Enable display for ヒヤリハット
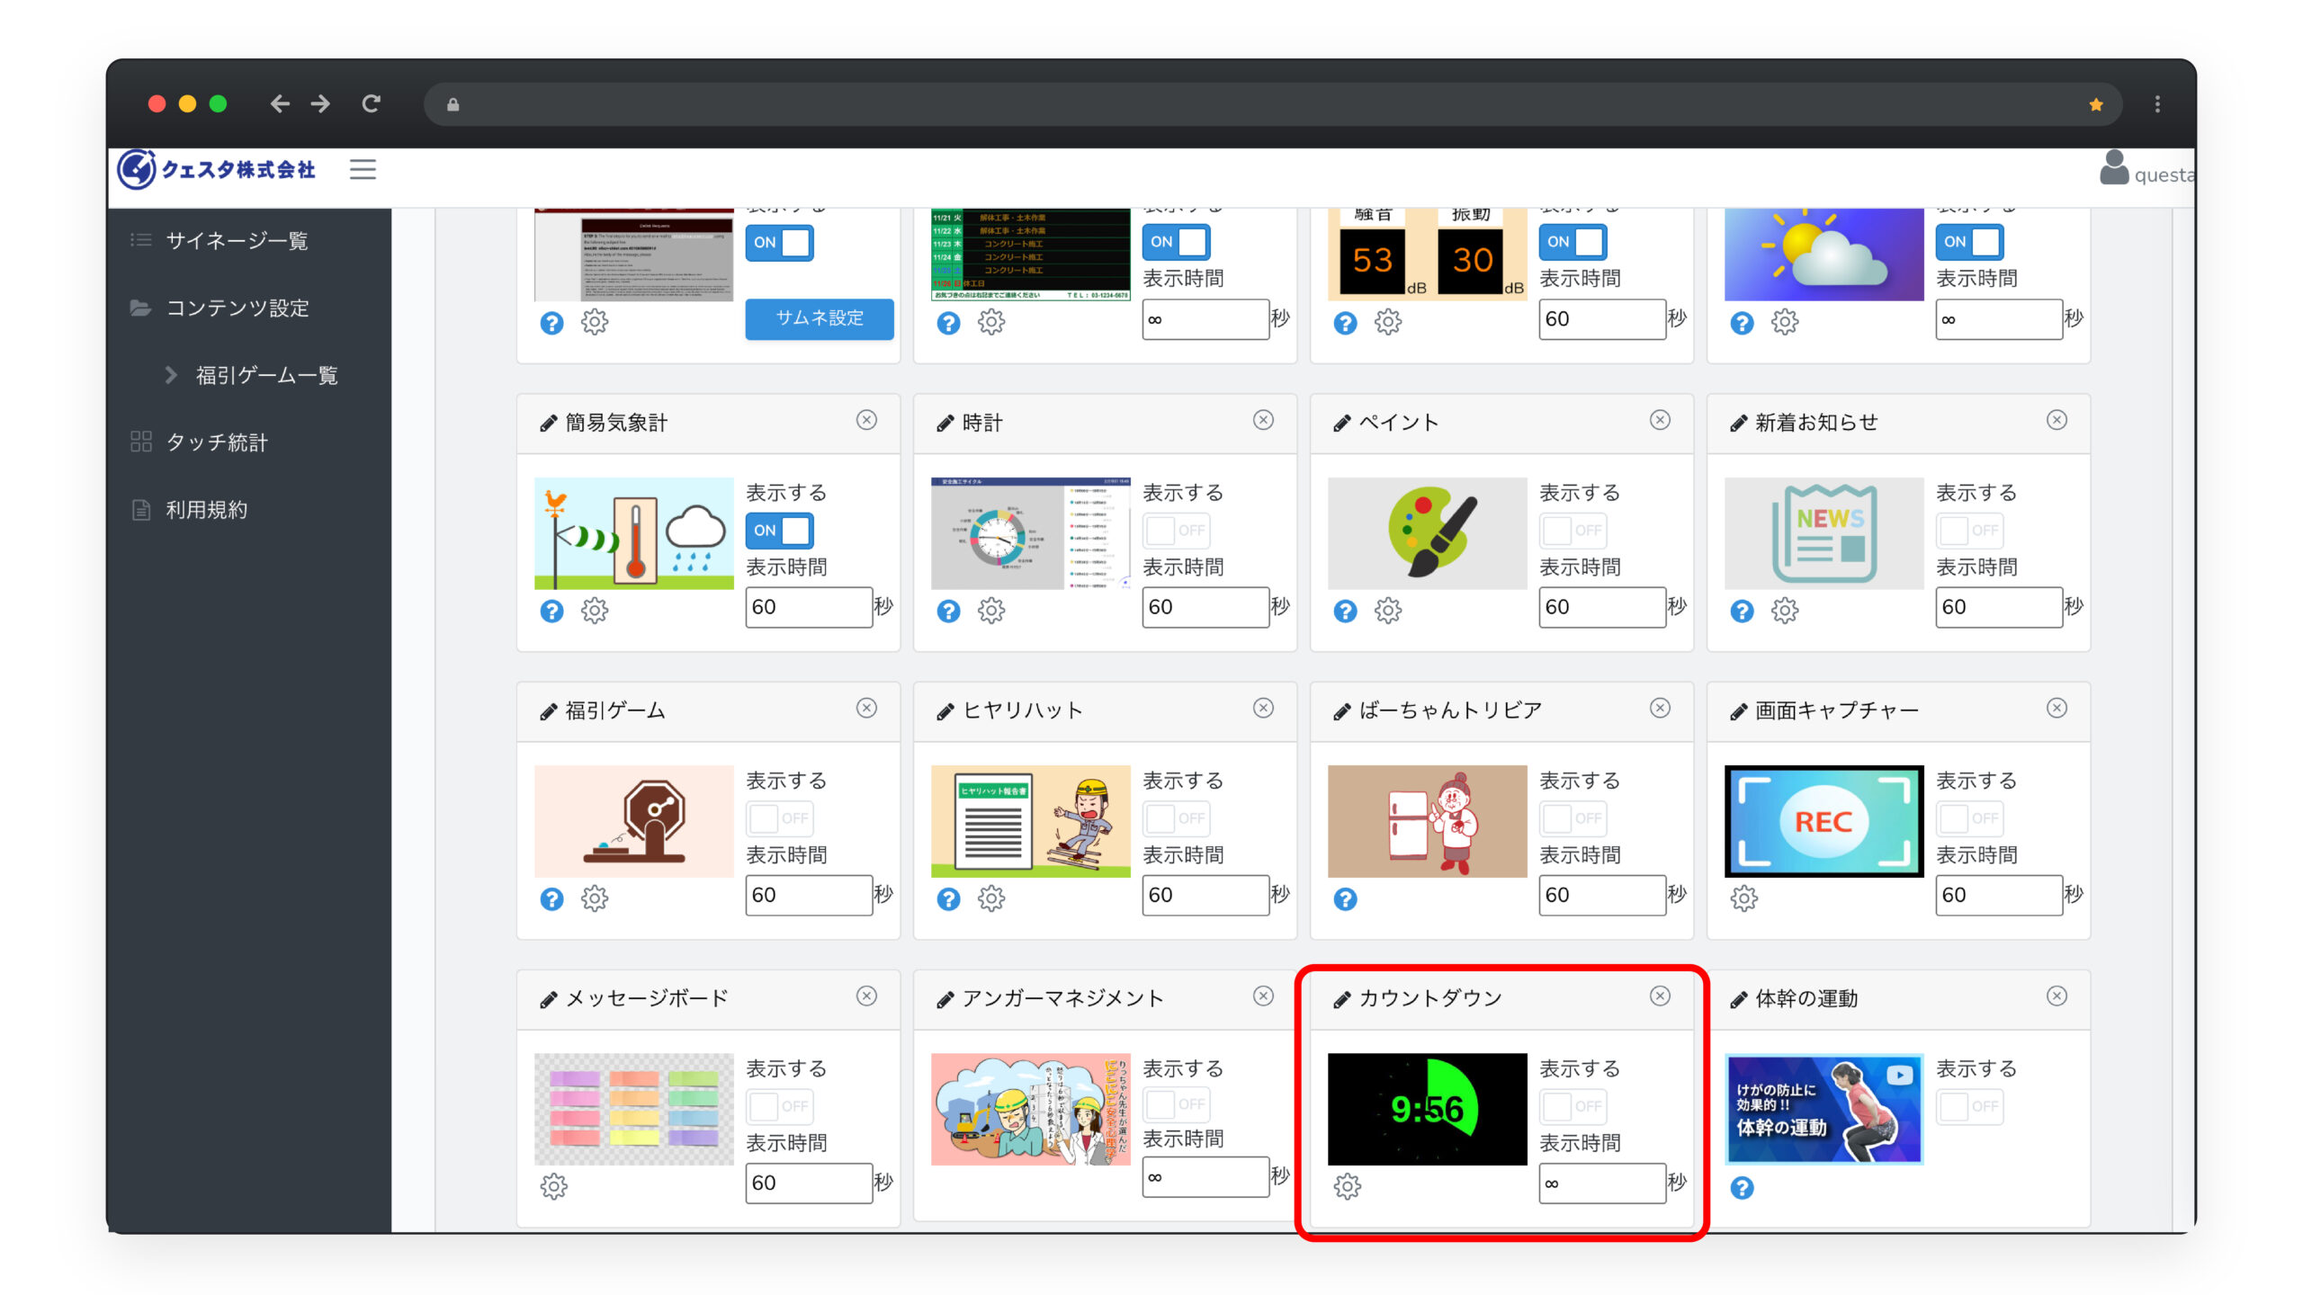 [1176, 818]
